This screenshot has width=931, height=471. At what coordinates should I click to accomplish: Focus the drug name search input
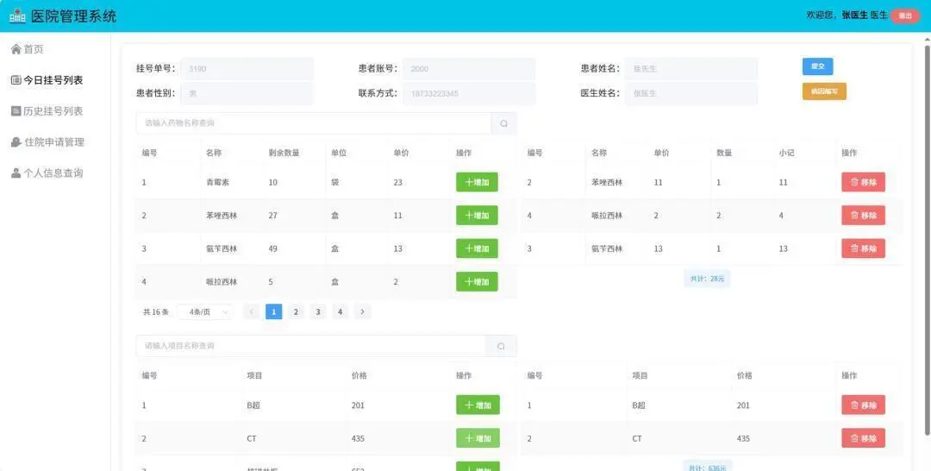tap(314, 123)
